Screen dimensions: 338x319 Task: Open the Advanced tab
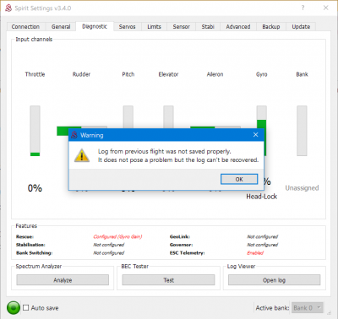click(238, 27)
